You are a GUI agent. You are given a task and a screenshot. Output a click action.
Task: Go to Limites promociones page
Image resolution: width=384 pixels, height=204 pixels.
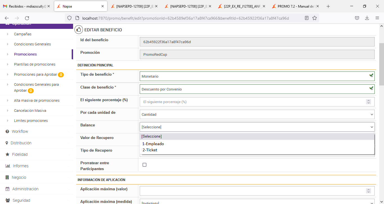click(x=31, y=121)
